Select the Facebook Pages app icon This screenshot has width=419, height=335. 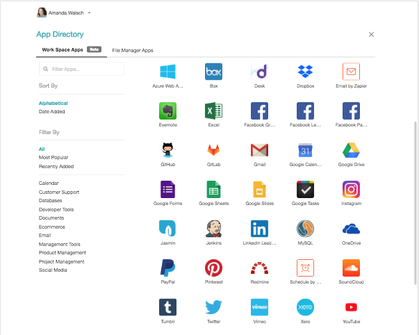(351, 111)
